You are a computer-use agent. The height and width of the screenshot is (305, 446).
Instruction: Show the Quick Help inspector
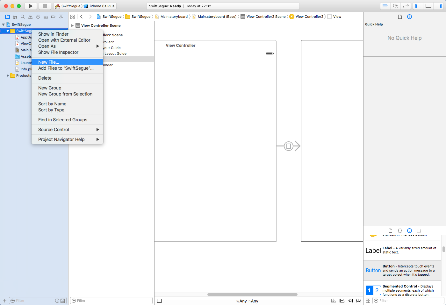(409, 17)
